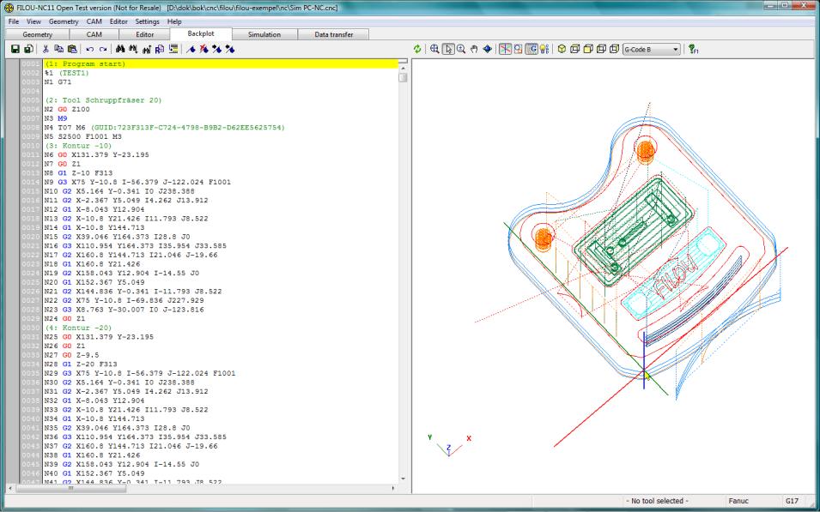The width and height of the screenshot is (820, 512).
Task: Click the horizontal scrollbar right arrow
Action: pos(393,489)
